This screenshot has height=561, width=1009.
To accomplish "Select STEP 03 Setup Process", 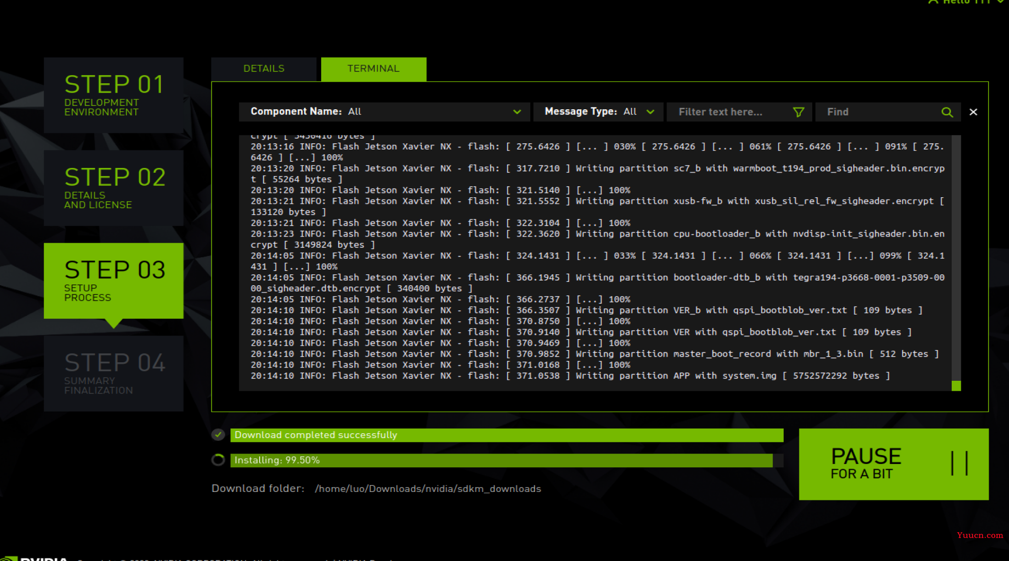I will pyautogui.click(x=114, y=280).
